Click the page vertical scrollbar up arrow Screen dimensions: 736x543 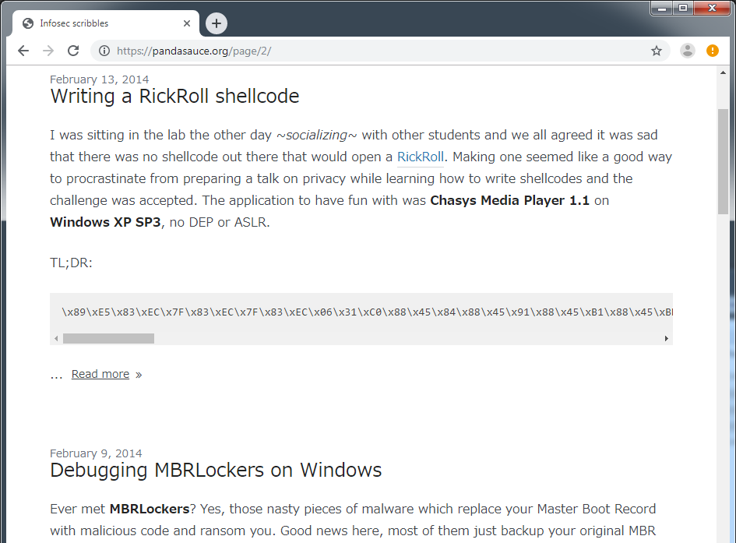tap(723, 72)
